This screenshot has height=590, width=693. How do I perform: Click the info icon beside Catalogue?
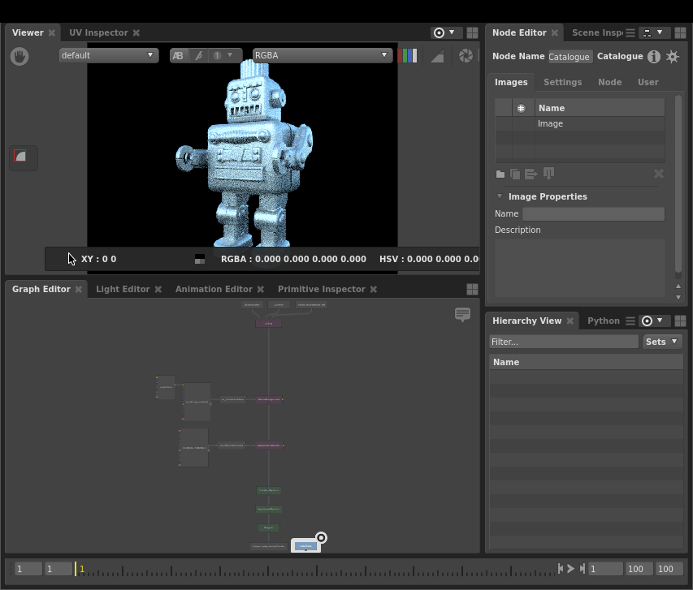coord(654,57)
